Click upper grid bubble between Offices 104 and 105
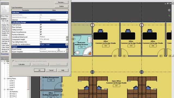Image resolution: width=174 pixels, height=98 pixels. pyautogui.click(x=141, y=25)
